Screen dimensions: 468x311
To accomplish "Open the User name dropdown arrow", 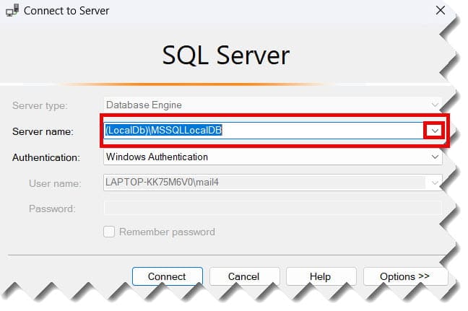I will 435,183.
